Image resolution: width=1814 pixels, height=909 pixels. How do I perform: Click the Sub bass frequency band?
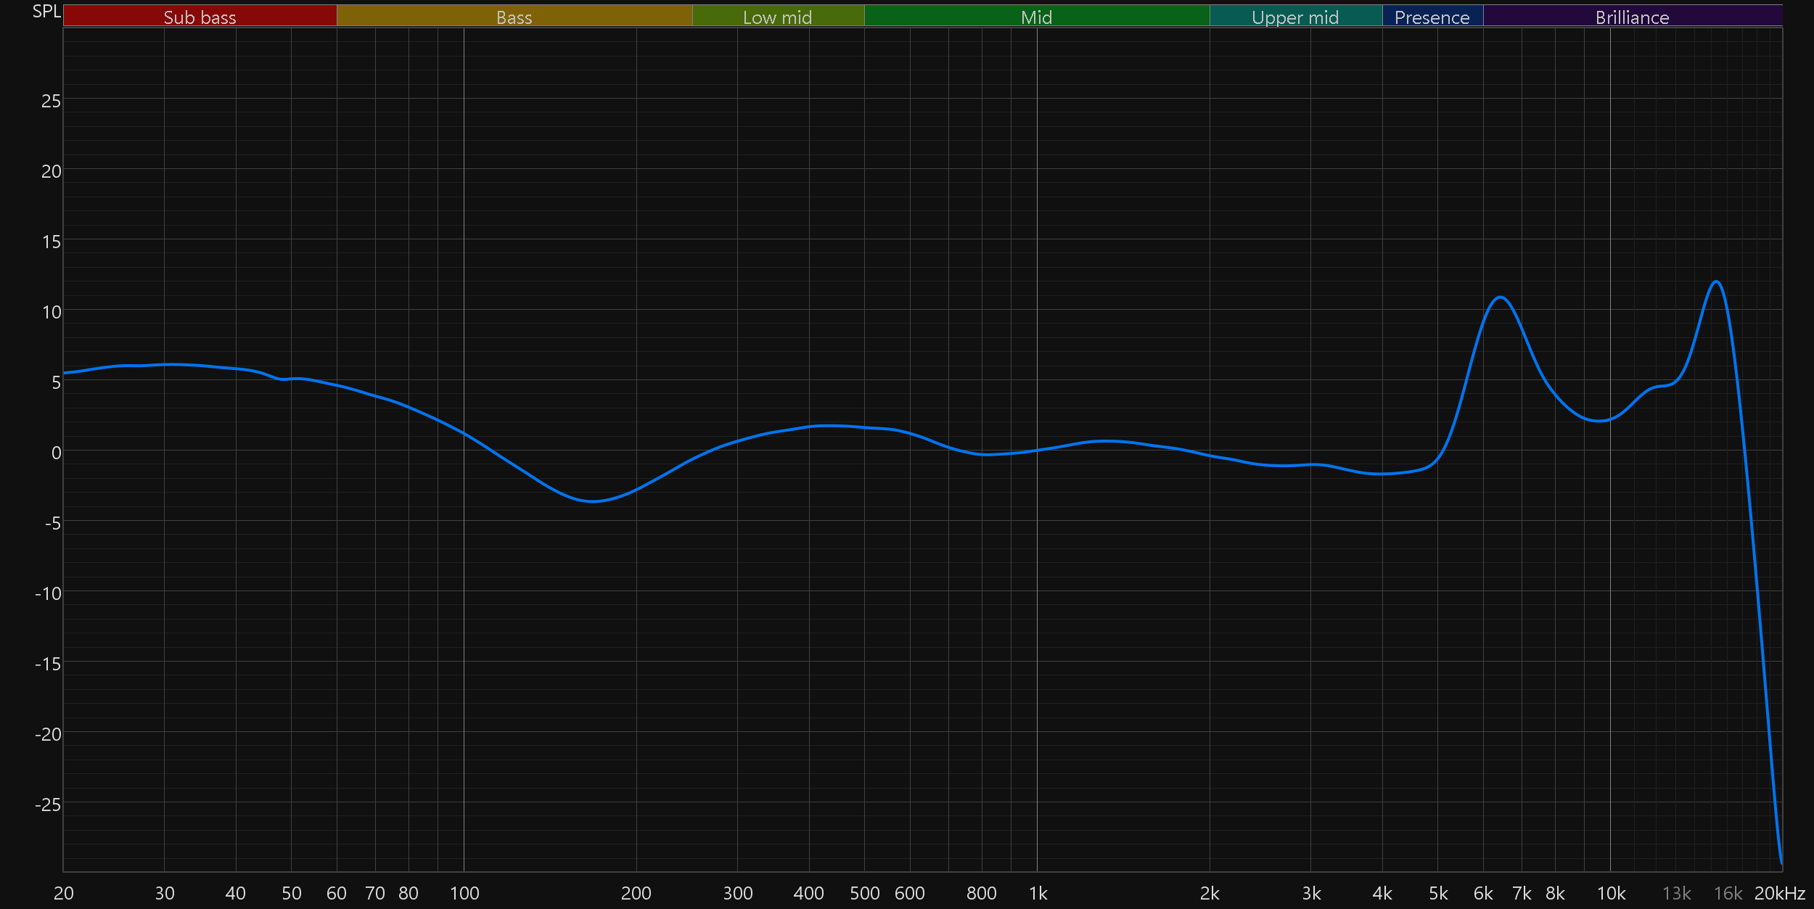coord(200,17)
